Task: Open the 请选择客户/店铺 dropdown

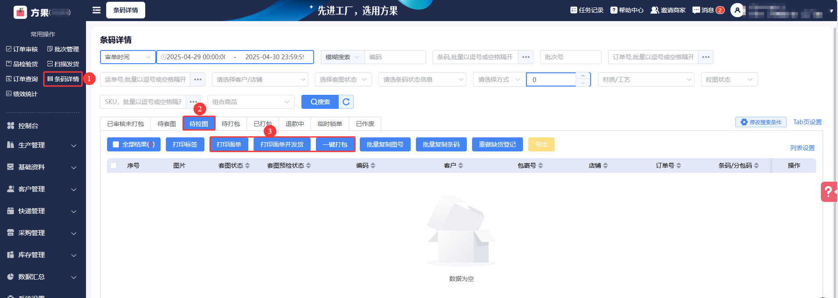Action: pos(261,79)
